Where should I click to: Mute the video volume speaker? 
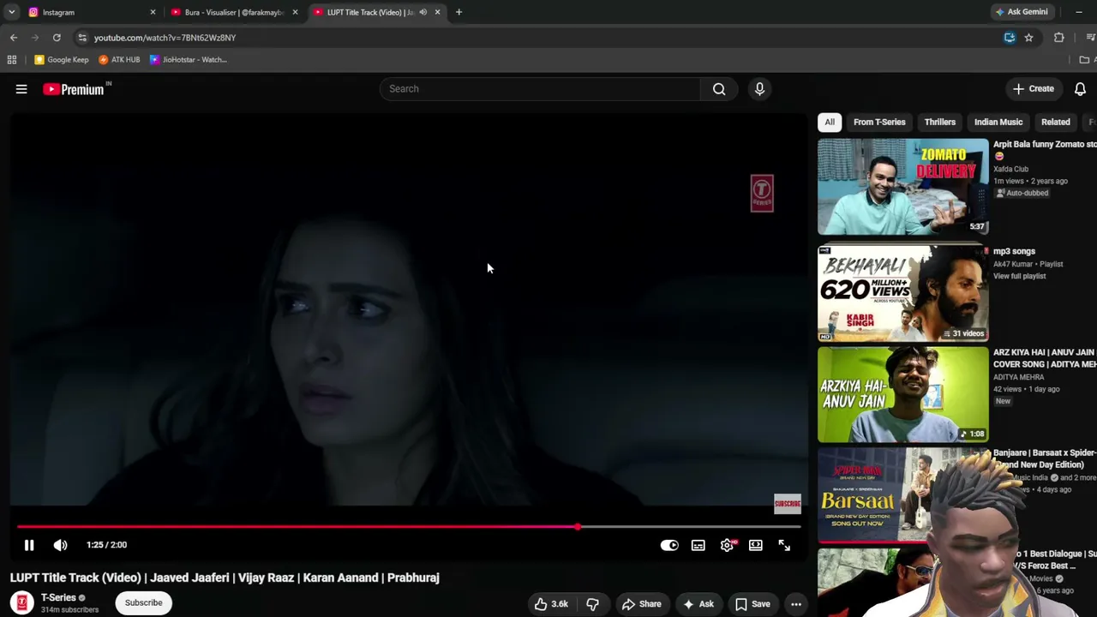tap(60, 545)
